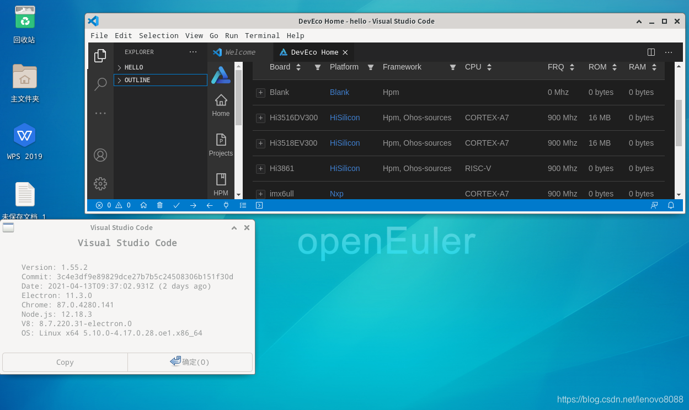
Task: Click the DevEco sidebar scrollbar thumb
Action: pyautogui.click(x=239, y=97)
